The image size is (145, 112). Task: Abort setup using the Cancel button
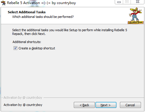point(130,105)
